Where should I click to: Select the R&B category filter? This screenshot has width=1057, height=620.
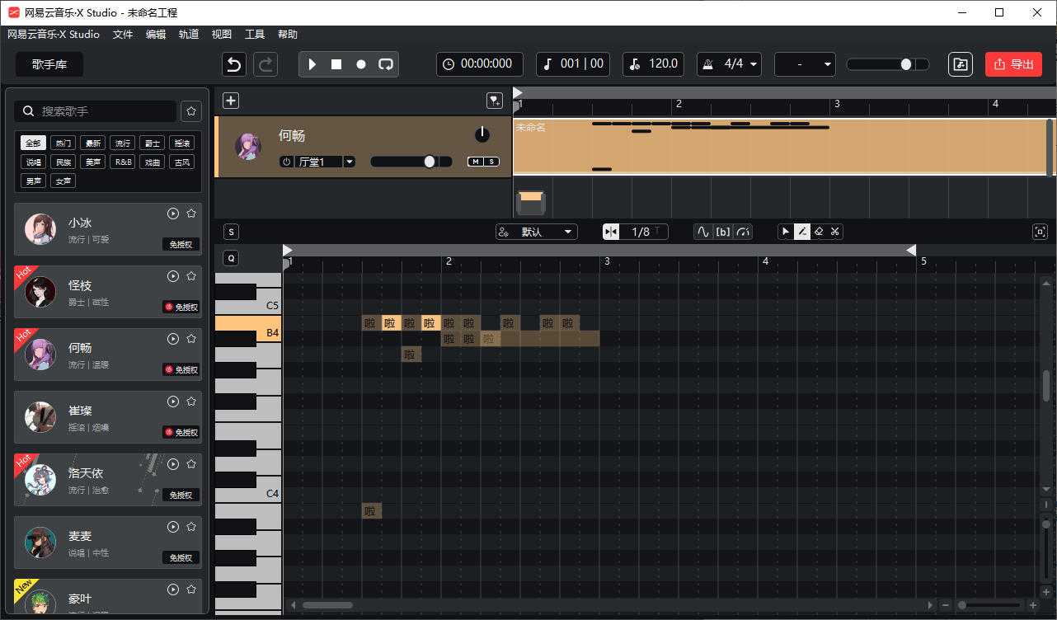pyautogui.click(x=123, y=162)
